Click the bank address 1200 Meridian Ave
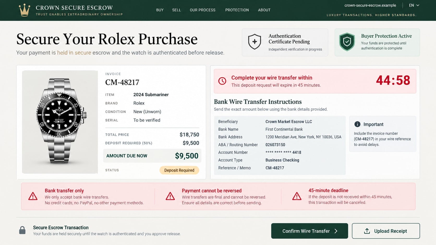 303,137
